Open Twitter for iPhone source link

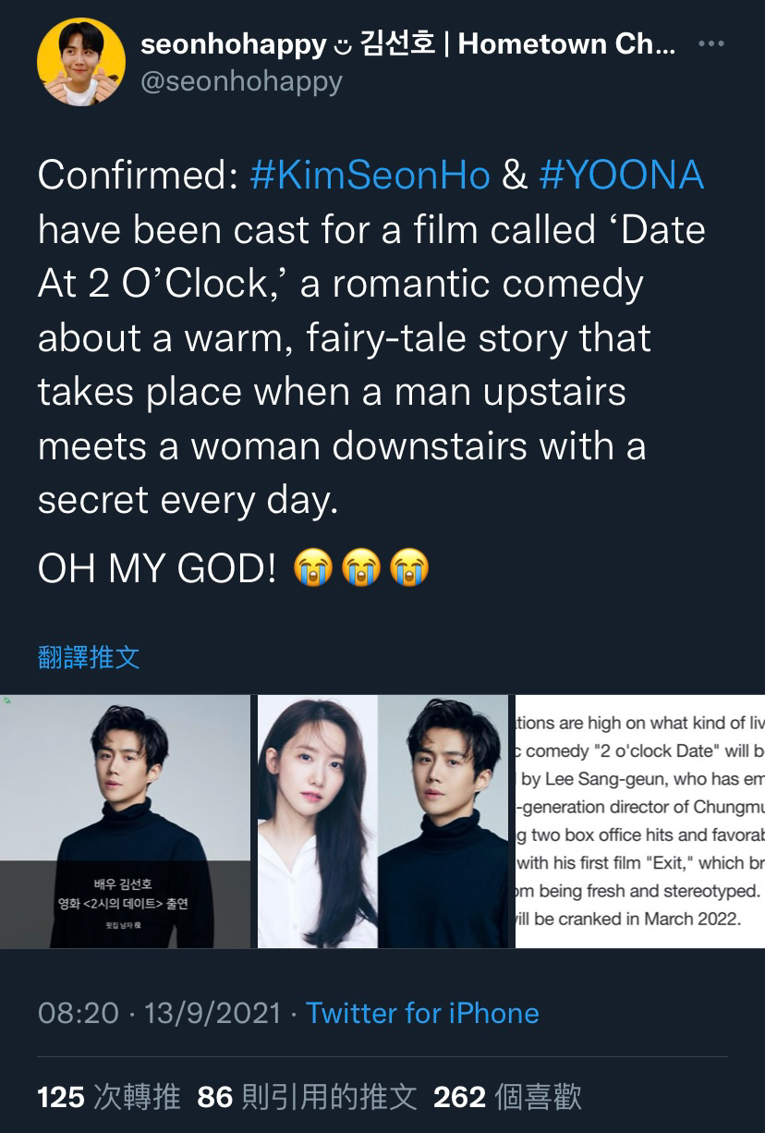(422, 1013)
